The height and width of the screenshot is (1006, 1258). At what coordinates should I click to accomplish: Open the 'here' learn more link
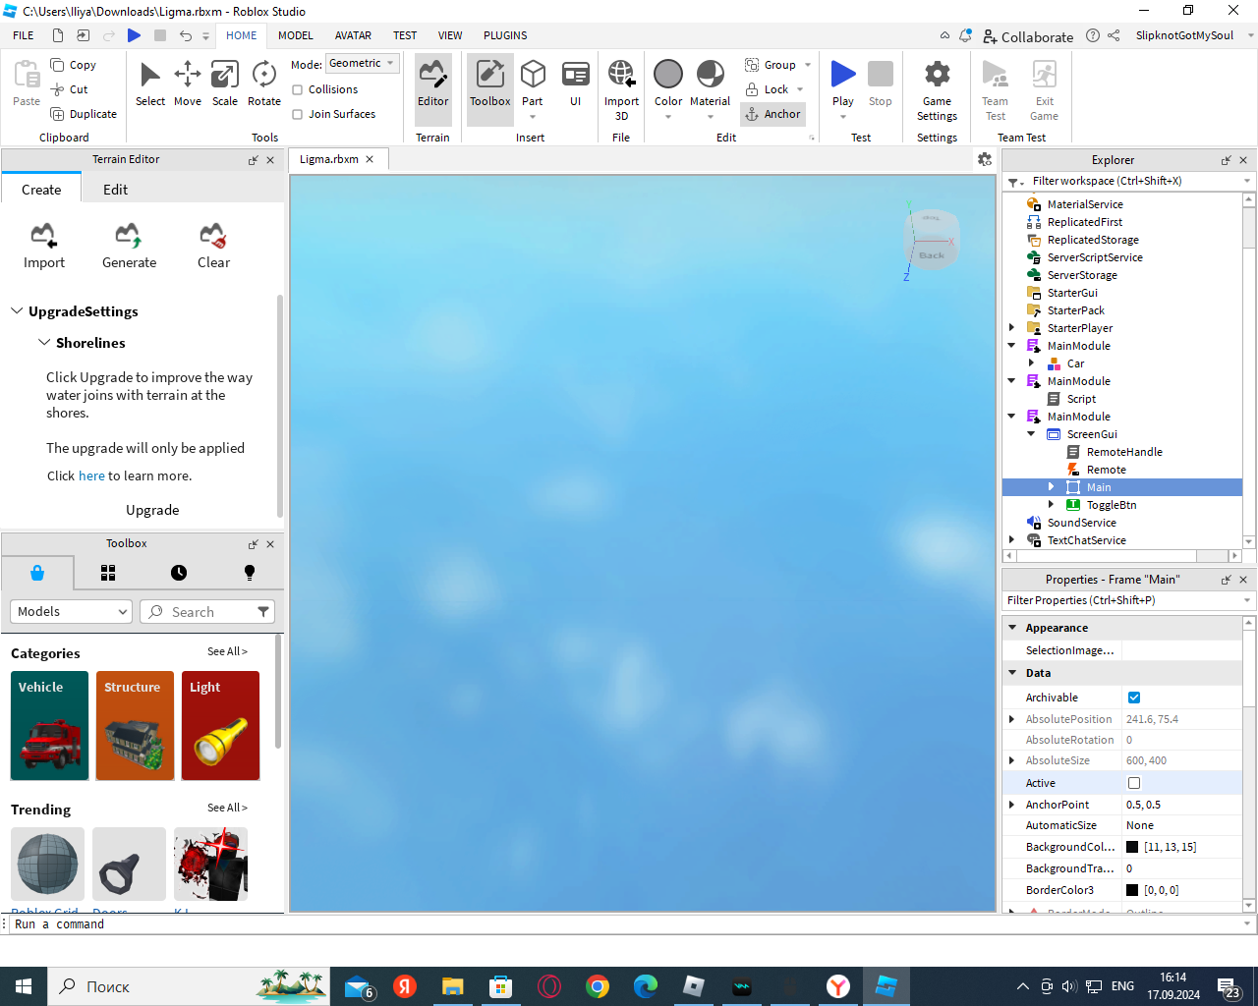91,475
